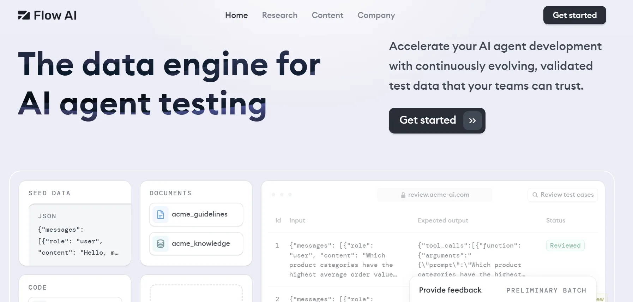The image size is (633, 302).
Task: Click the Reviewed status badge
Action: 565,245
